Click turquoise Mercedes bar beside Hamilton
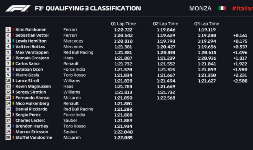Image resolution: width=253 pixels, height=150 pixels. (13, 41)
